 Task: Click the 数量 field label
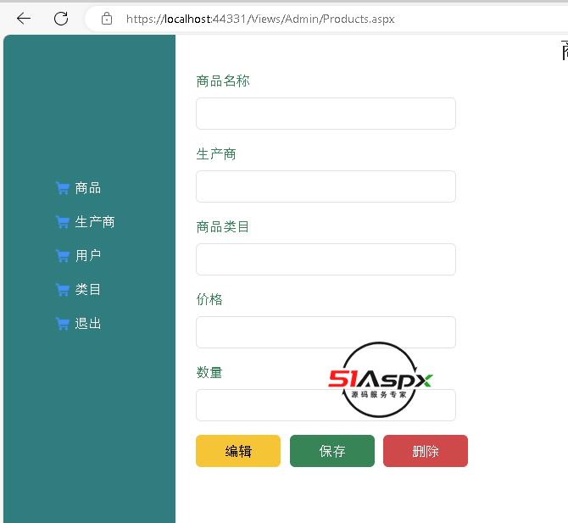pos(209,373)
